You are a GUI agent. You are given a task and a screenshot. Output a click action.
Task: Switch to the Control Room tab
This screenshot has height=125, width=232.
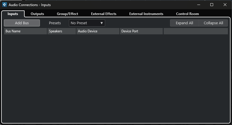(187, 14)
